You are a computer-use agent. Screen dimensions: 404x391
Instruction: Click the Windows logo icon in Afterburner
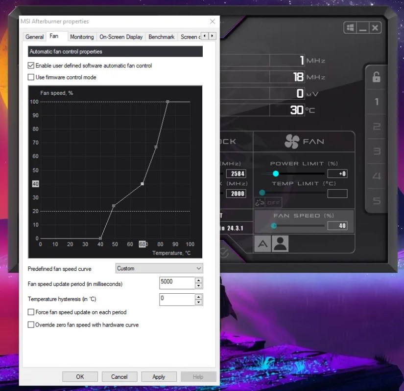coord(351,27)
